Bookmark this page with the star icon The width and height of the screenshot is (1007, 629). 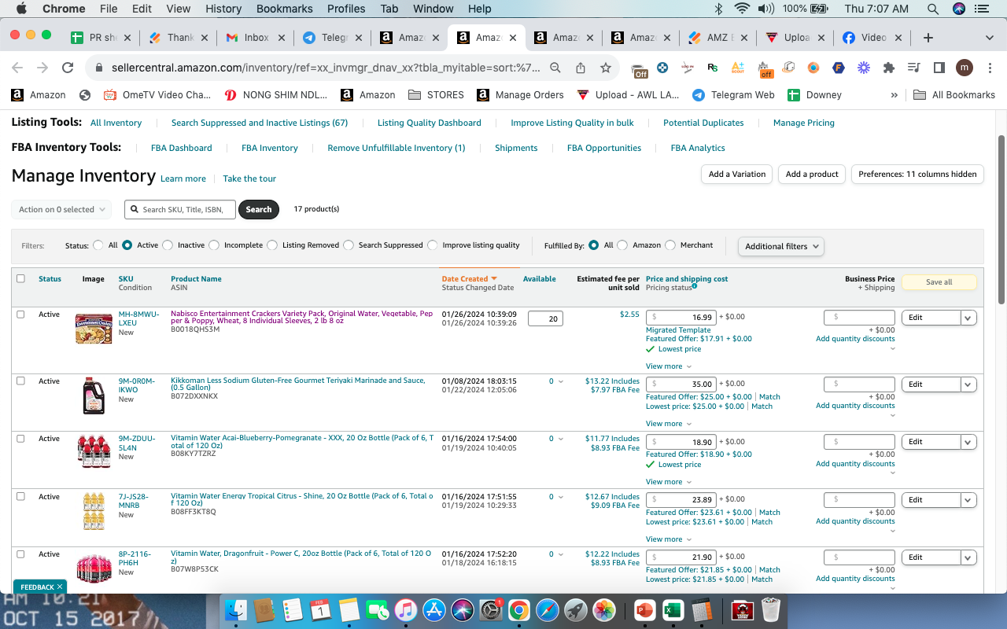point(606,68)
